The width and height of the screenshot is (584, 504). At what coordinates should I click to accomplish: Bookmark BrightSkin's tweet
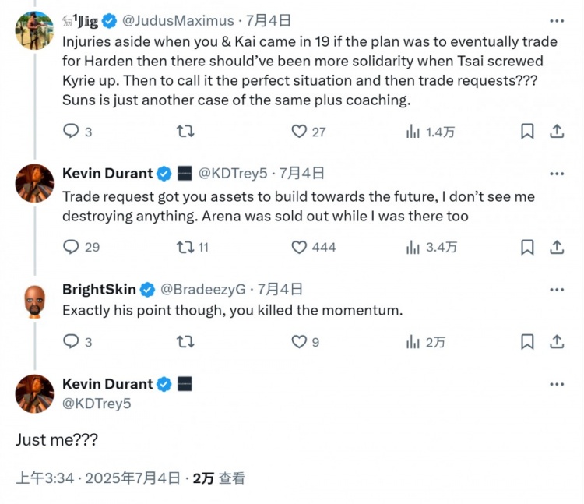[x=527, y=341]
